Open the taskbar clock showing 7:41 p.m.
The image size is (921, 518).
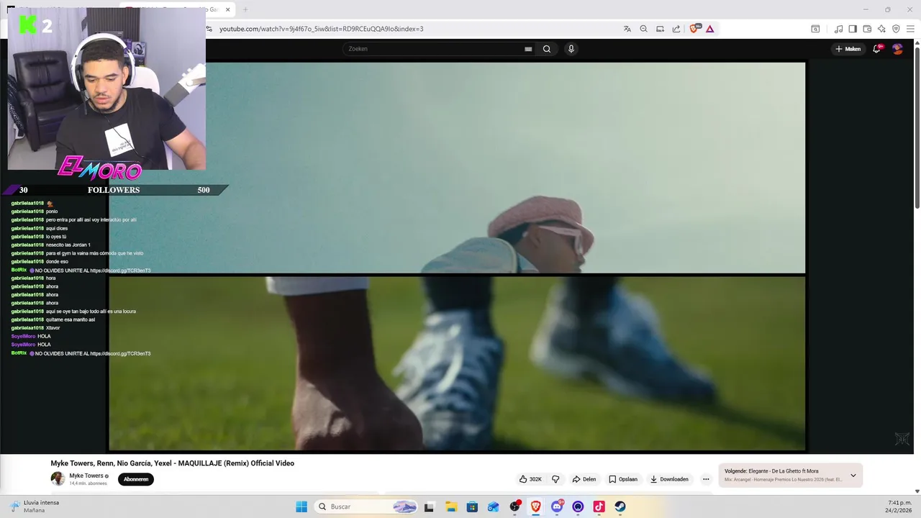[x=899, y=506]
